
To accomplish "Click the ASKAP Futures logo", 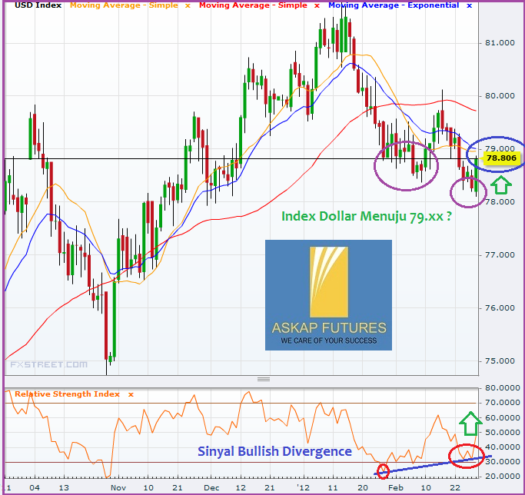I will coord(328,295).
